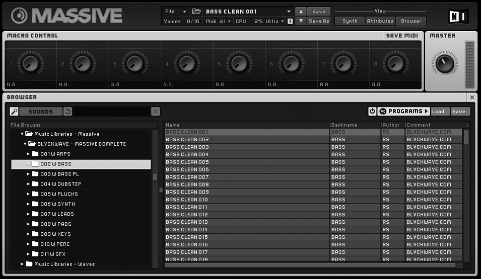The image size is (481, 279).
Task: Load the previous preset with up arrow
Action: [300, 12]
